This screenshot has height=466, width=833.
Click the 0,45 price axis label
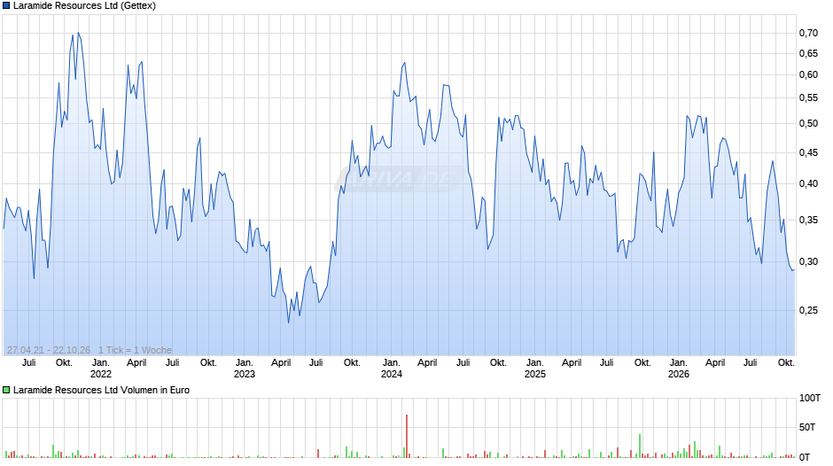(x=808, y=153)
